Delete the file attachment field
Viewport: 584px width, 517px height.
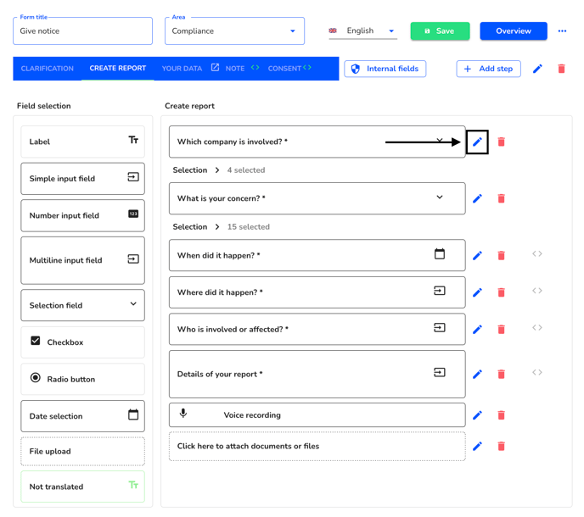click(x=502, y=446)
